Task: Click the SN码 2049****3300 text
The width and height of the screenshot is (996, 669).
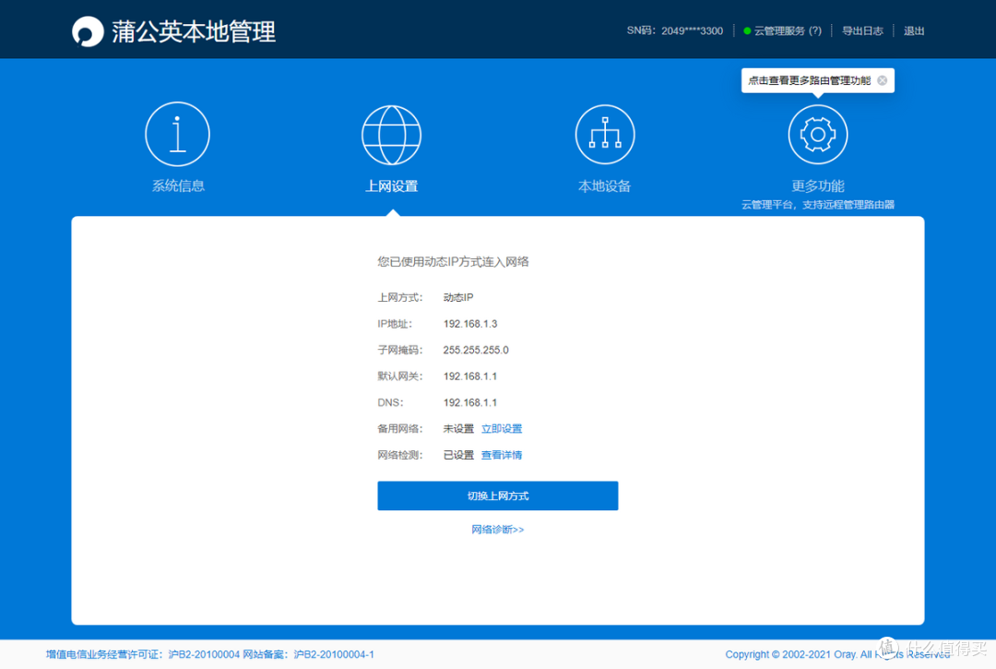Action: pyautogui.click(x=674, y=30)
